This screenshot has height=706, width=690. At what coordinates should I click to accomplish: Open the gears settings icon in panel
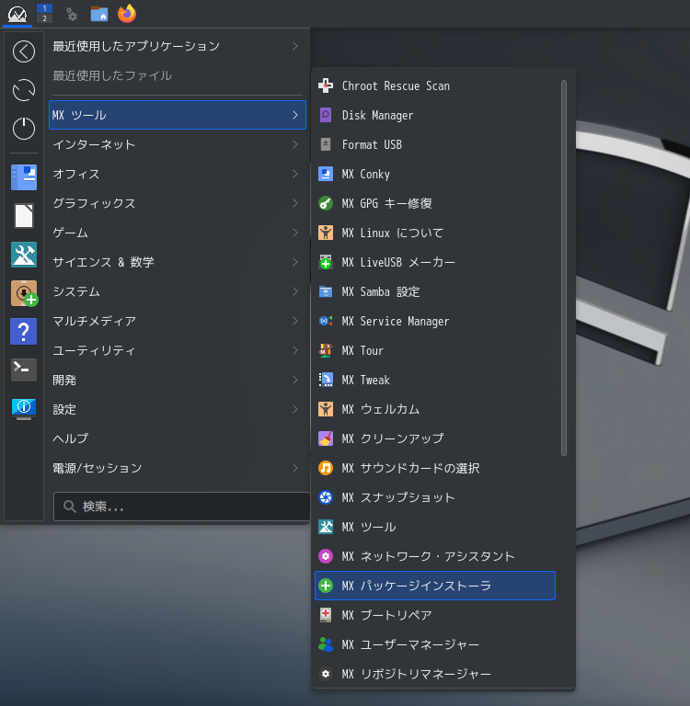click(x=72, y=14)
